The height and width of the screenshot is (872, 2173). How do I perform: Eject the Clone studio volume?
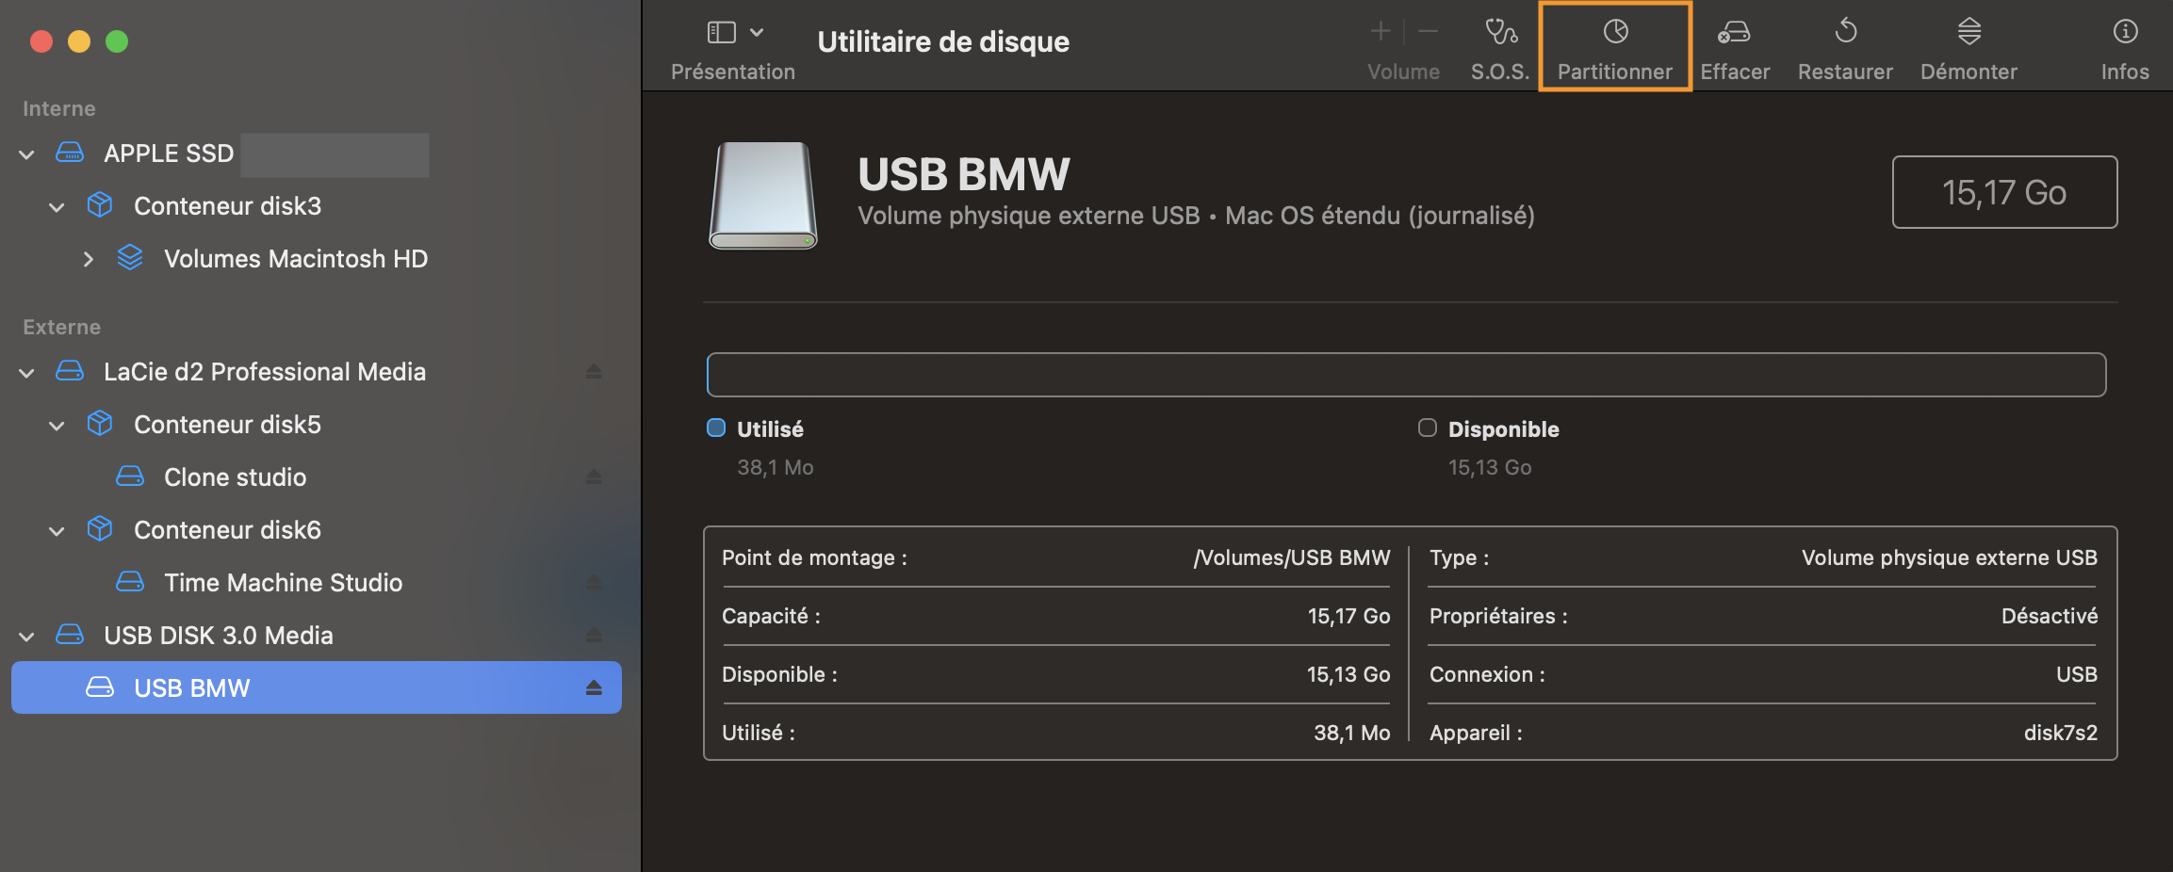[594, 477]
